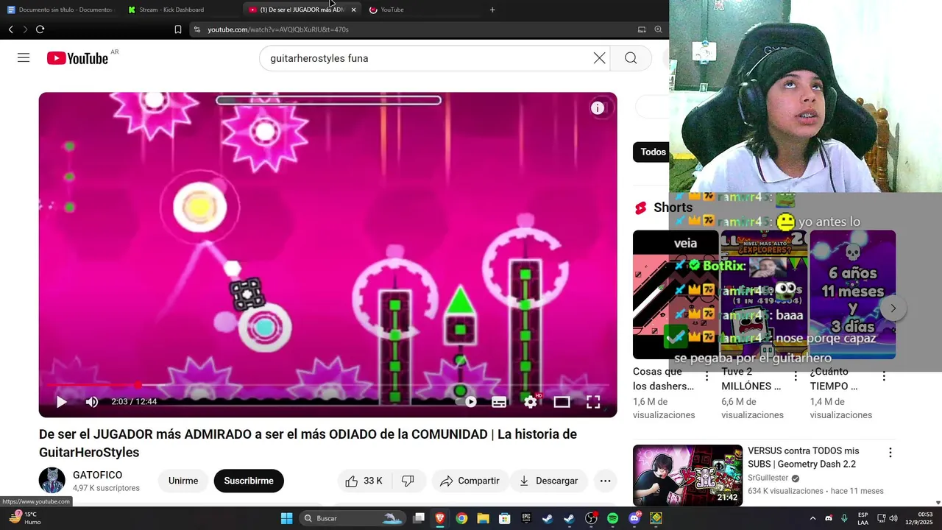The image size is (942, 530).
Task: Open Spotify from taskbar
Action: (x=613, y=518)
